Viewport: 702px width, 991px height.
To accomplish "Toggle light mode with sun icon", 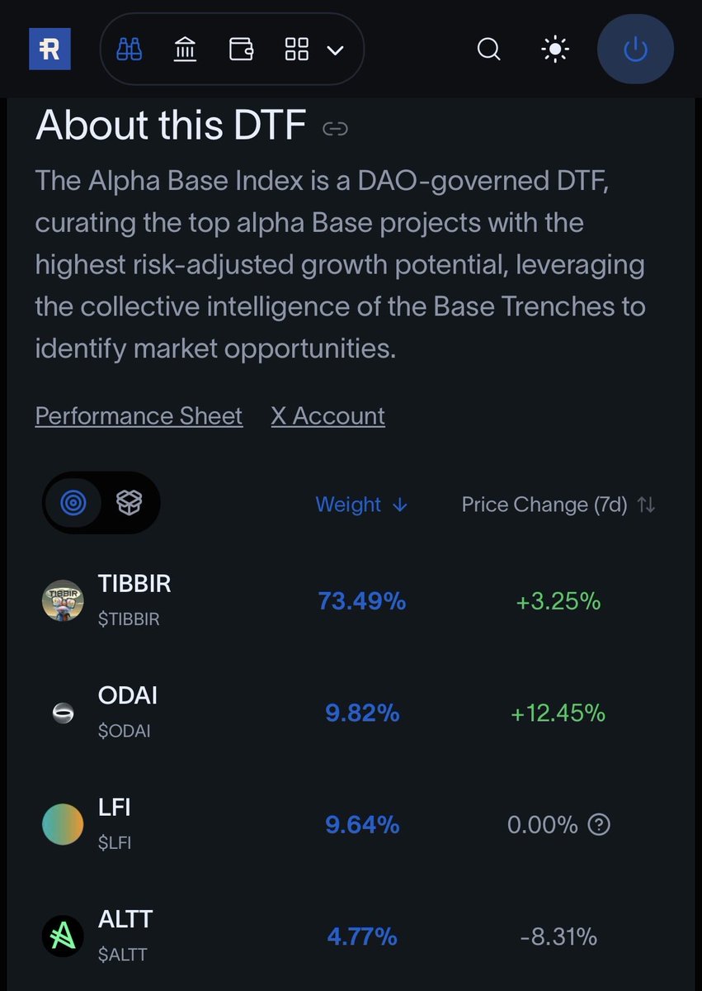I will (555, 50).
